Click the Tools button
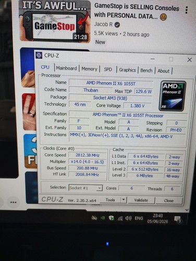196x261 pixels. coord(111,200)
